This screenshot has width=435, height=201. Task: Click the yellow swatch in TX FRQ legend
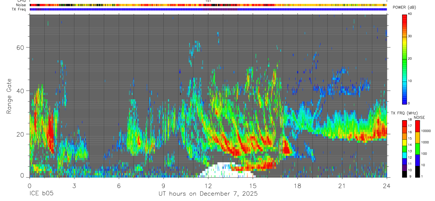click(404, 142)
